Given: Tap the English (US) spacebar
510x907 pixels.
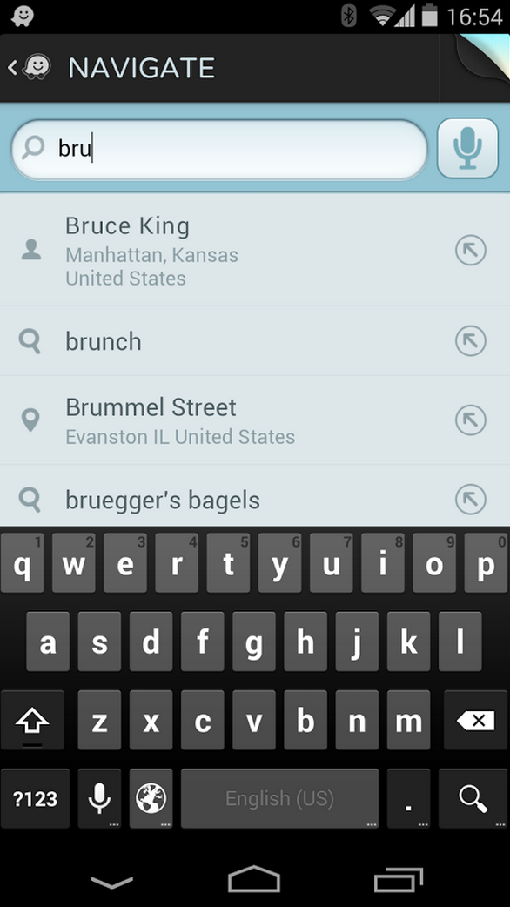Looking at the screenshot, I should [x=279, y=798].
